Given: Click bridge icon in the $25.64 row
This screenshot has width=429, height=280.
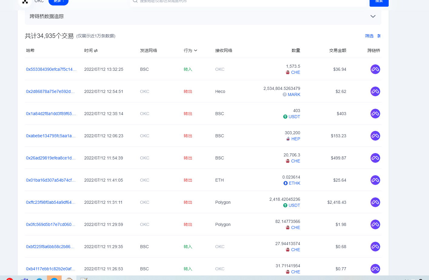Looking at the screenshot, I should tap(375, 180).
